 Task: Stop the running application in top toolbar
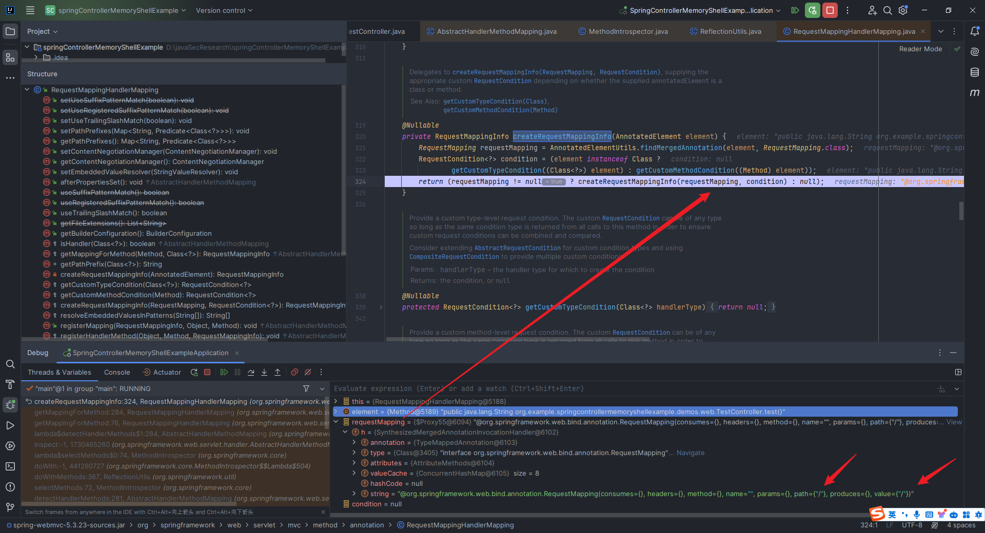click(830, 10)
